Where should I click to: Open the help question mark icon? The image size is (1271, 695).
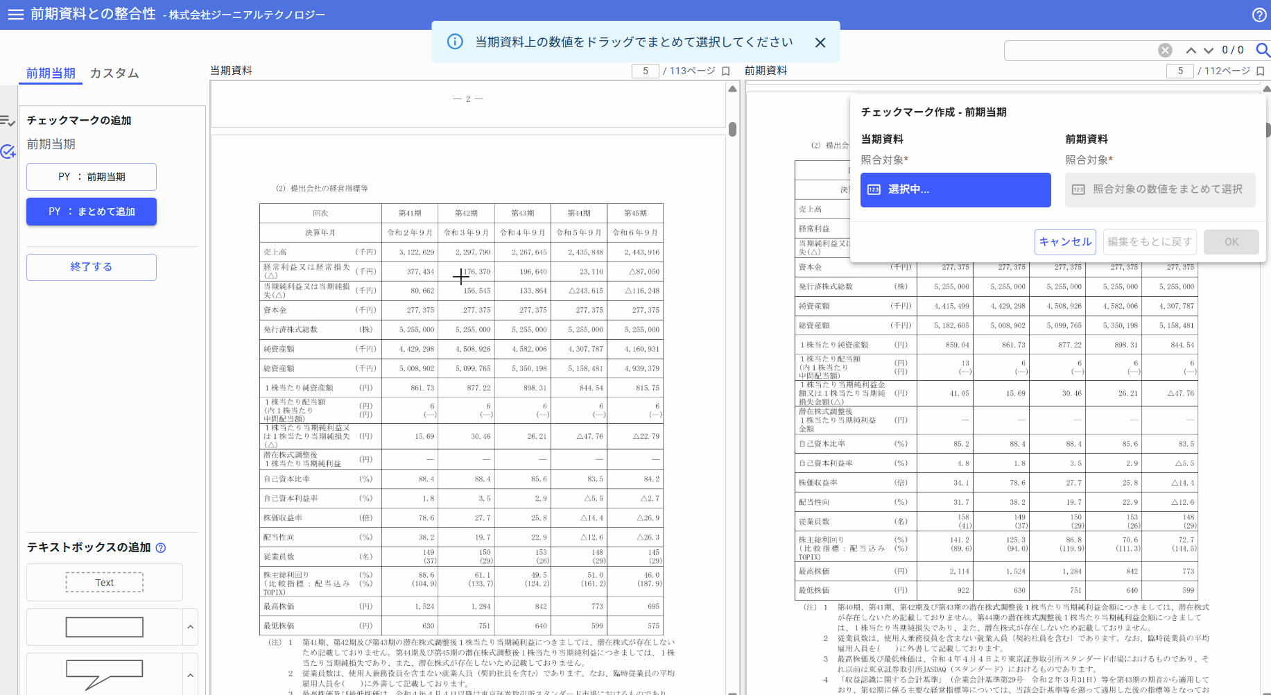pyautogui.click(x=1259, y=15)
